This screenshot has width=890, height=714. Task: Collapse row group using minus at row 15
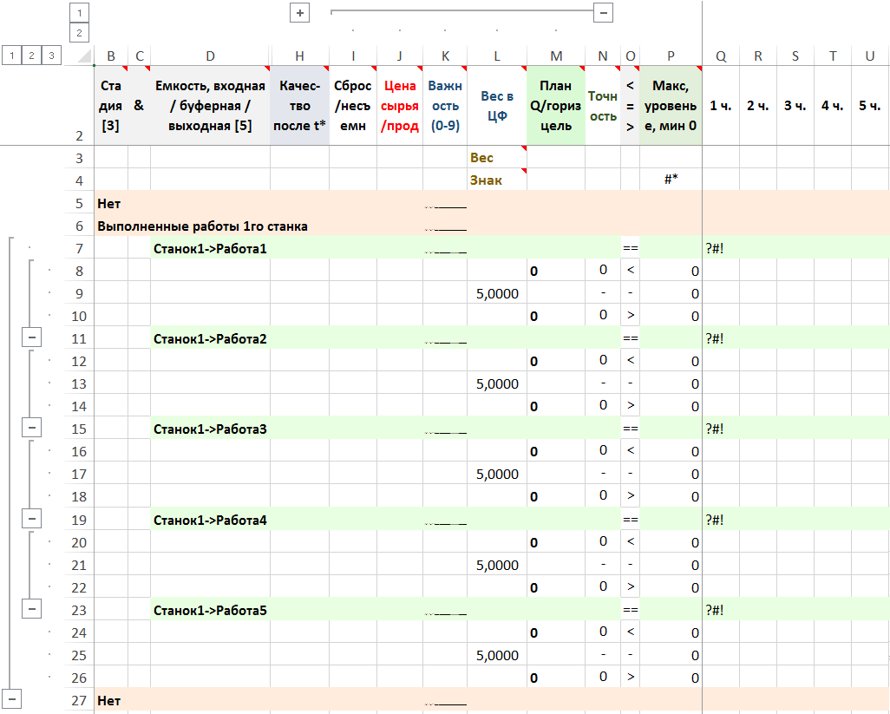pos(33,429)
